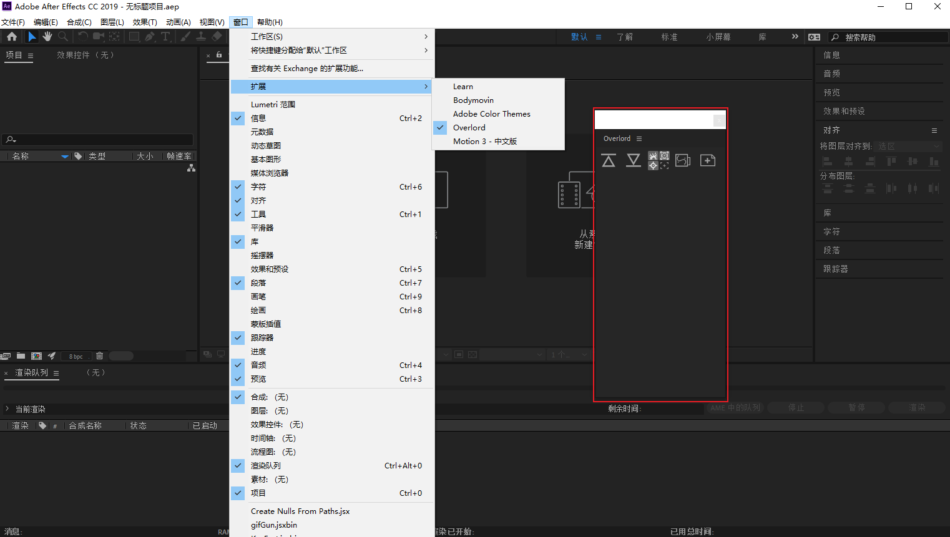Select the Brush tool
This screenshot has width=950, height=537.
[185, 37]
